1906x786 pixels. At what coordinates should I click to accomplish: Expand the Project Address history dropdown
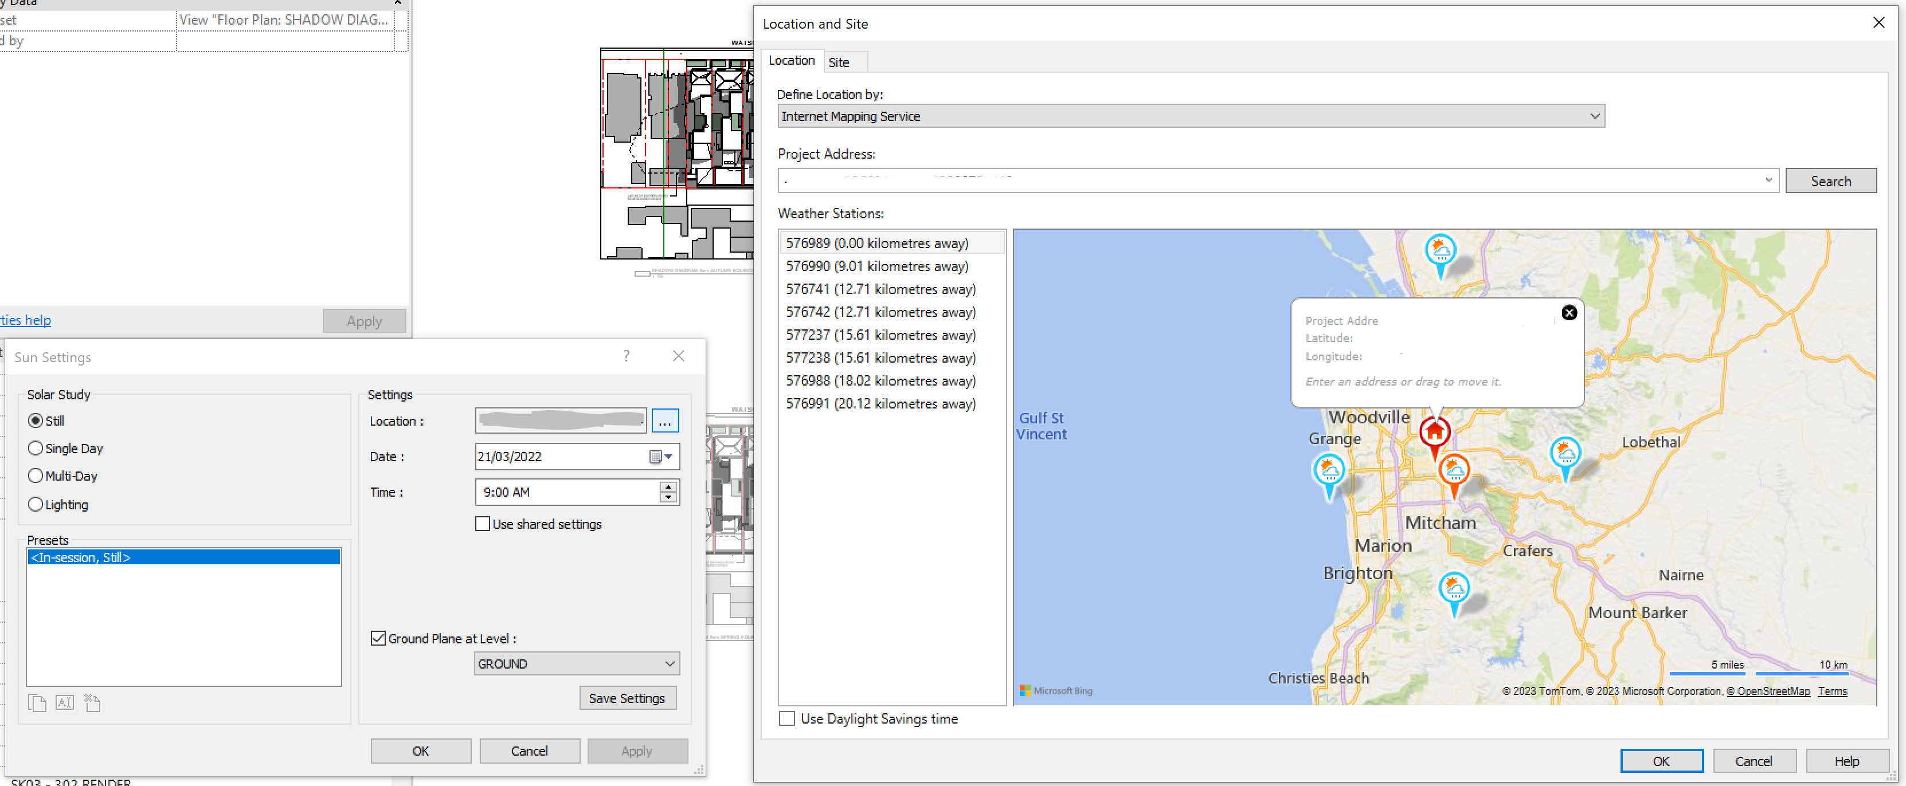point(1768,180)
